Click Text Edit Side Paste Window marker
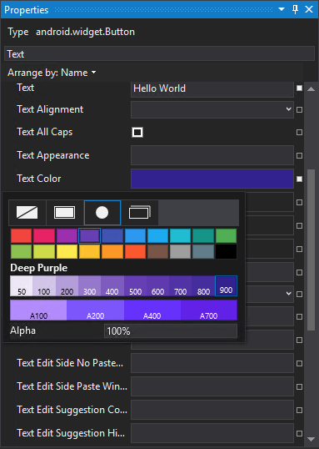 (x=299, y=387)
